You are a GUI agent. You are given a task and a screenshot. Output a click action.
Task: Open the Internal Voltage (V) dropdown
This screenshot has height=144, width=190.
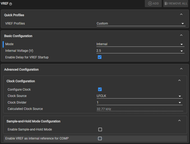pyautogui.click(x=140, y=51)
